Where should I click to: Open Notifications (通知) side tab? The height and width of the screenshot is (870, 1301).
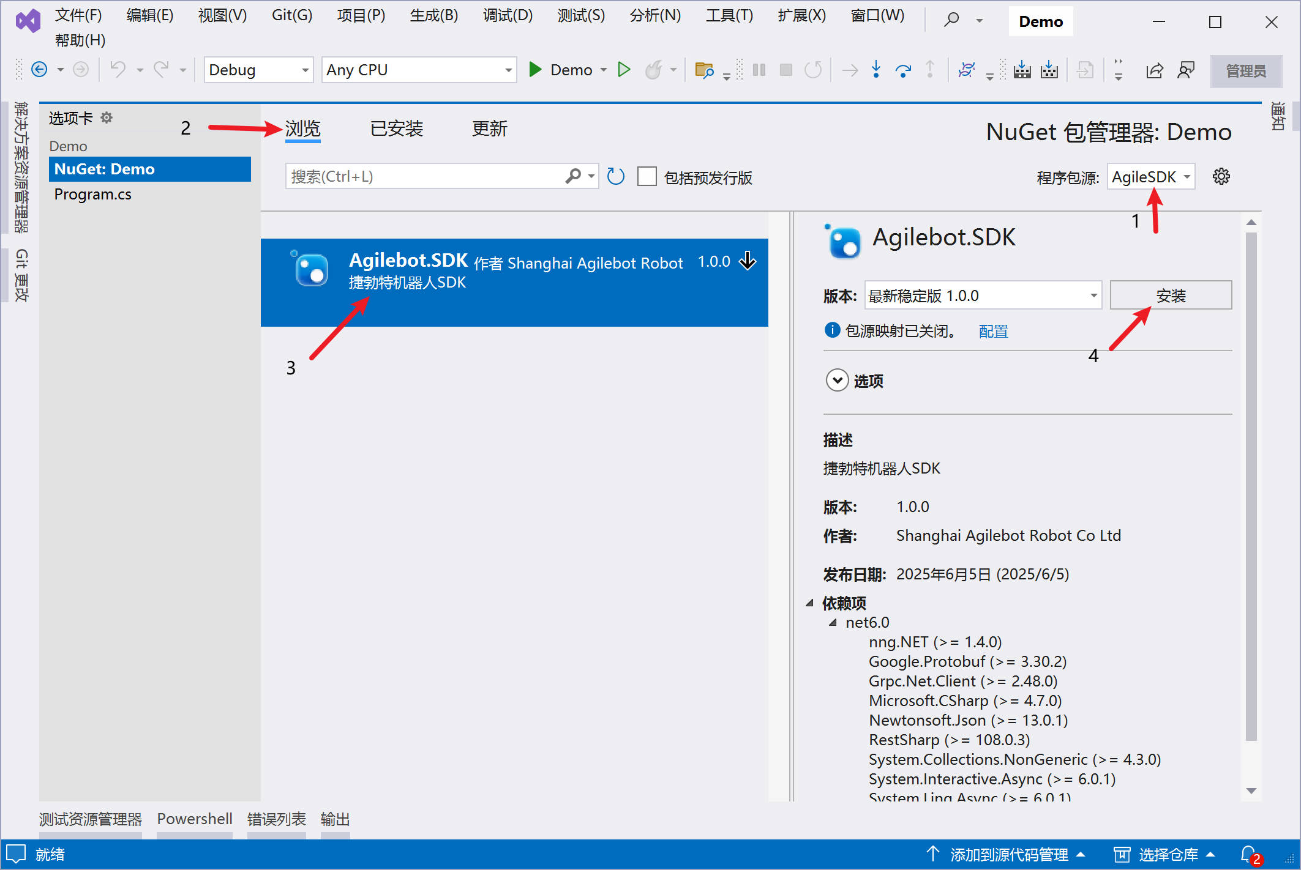[1278, 116]
